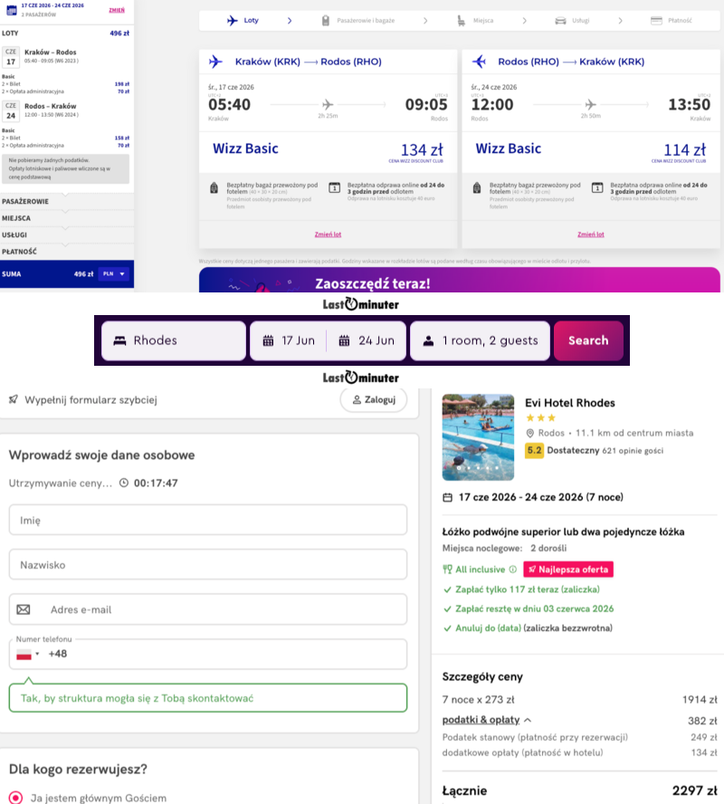Open the Usługi step tab
Viewport: 724px width, 804px height.
coord(580,20)
